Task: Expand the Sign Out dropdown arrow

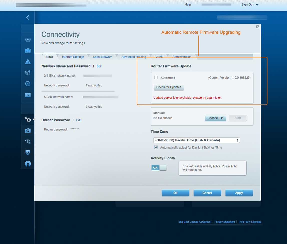Action: coord(257,5)
